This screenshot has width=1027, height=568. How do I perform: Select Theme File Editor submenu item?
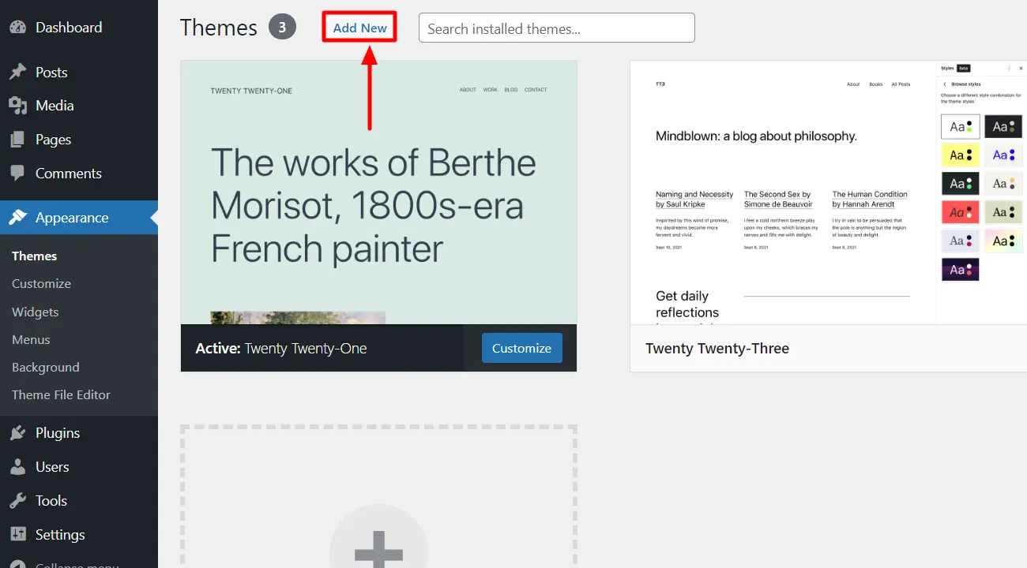[x=61, y=395]
